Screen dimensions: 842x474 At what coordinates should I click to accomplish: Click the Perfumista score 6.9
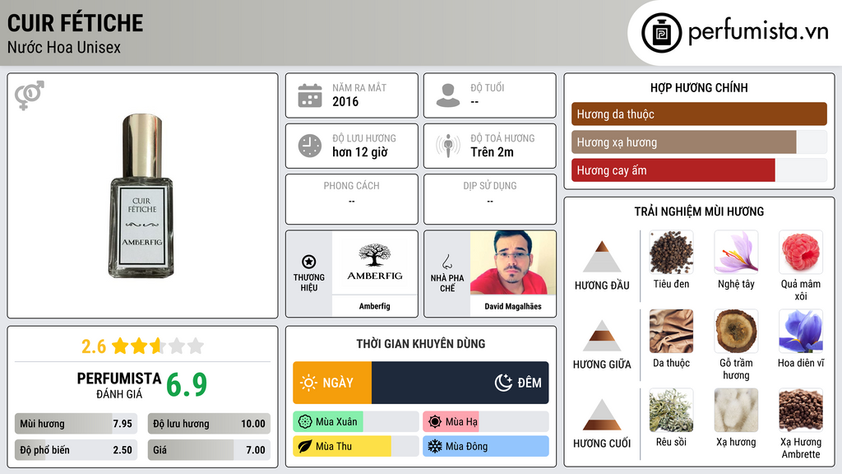(187, 384)
